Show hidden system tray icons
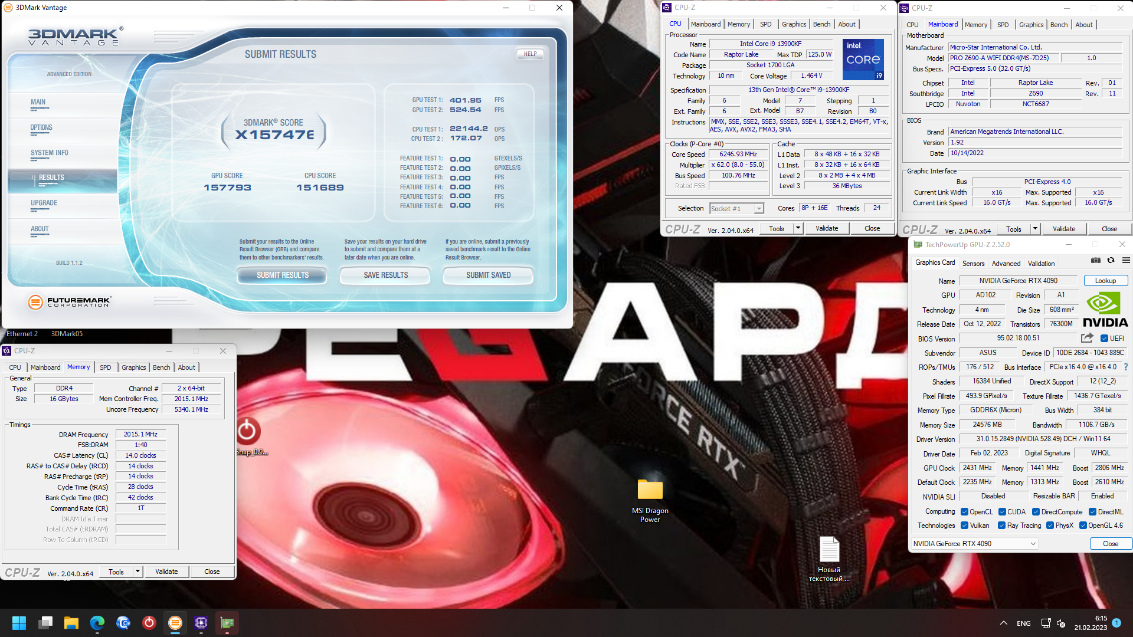 [1003, 623]
